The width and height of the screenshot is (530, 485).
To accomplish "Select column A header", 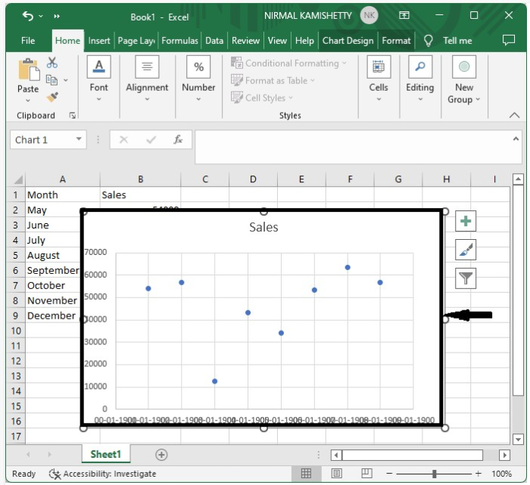I will coord(63,179).
